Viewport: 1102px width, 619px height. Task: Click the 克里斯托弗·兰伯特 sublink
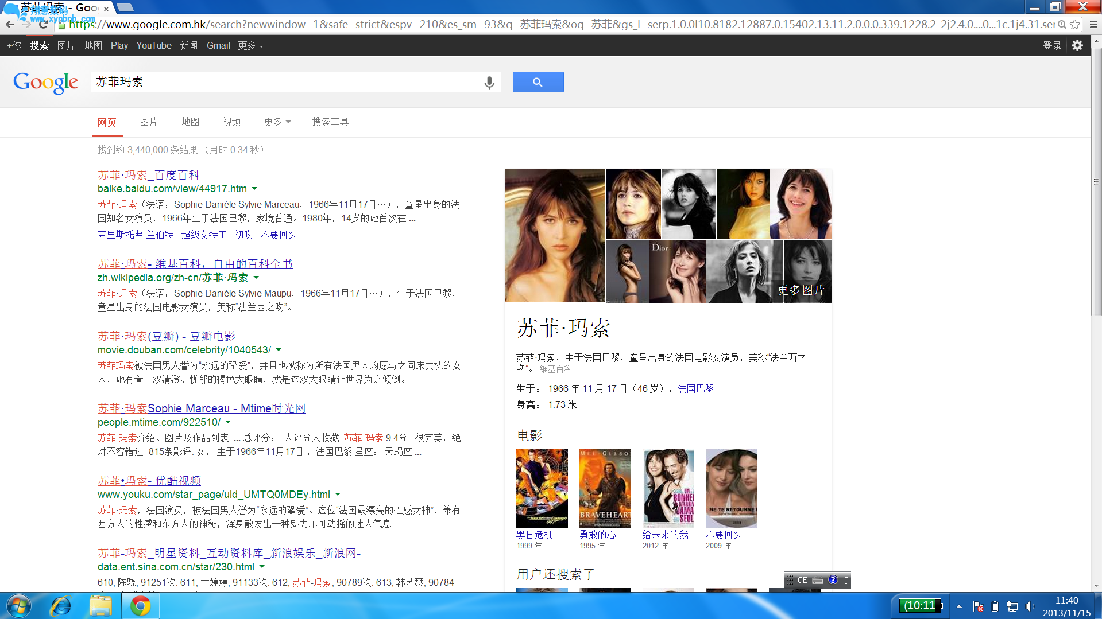coord(136,235)
